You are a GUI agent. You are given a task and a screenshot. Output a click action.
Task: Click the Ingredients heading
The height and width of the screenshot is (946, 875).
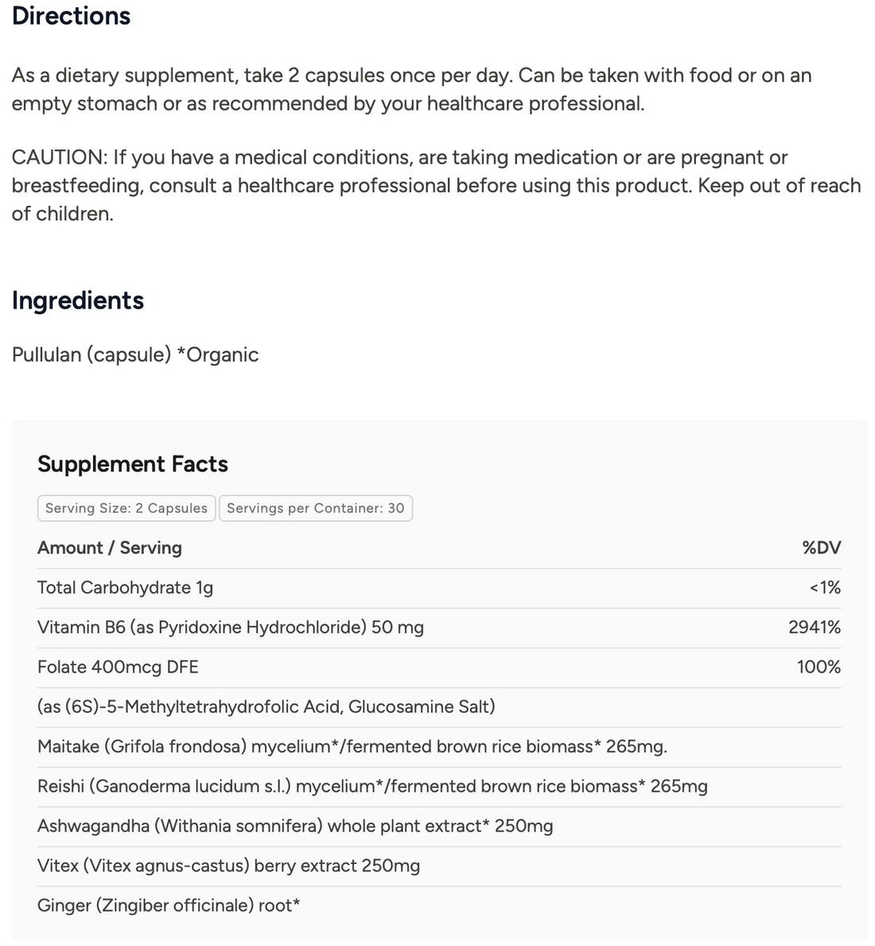pos(78,300)
